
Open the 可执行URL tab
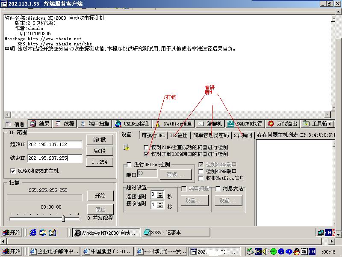153,135
